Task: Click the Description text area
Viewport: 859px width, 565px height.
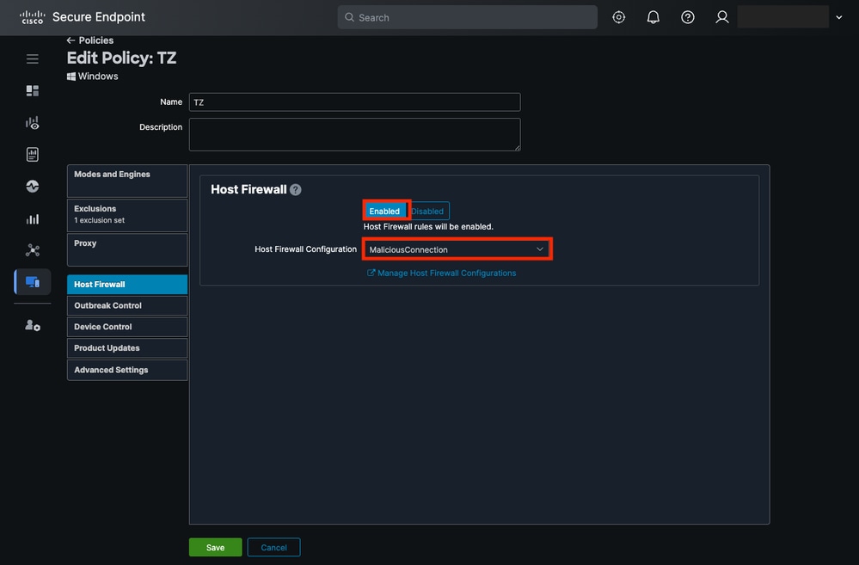Action: (354, 135)
